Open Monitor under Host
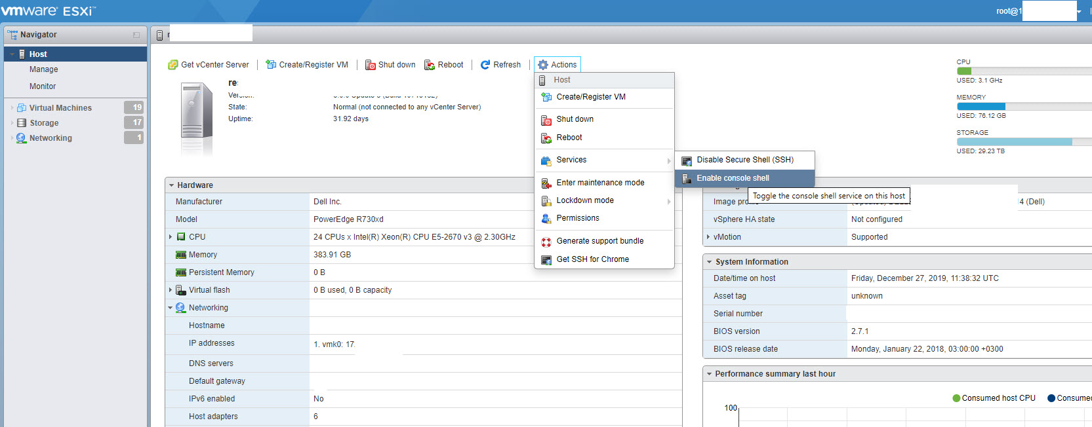 [43, 86]
